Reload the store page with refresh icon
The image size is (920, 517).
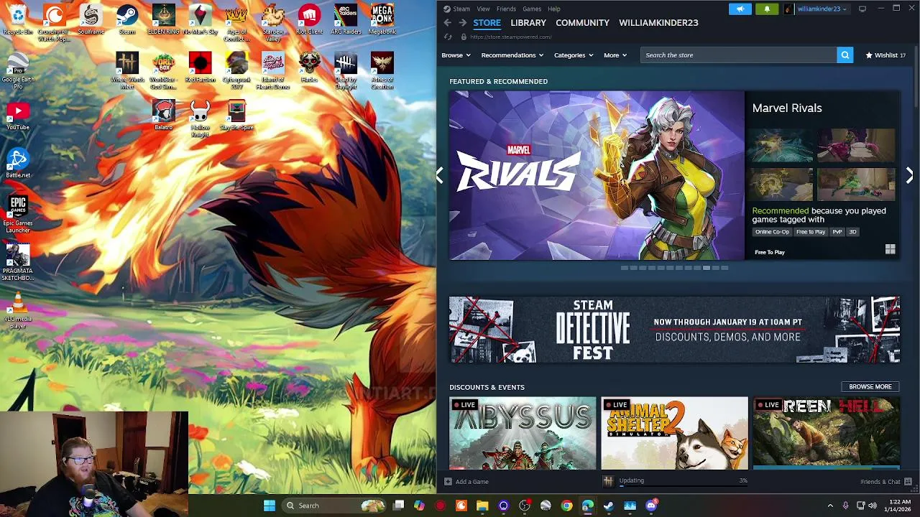pos(448,37)
